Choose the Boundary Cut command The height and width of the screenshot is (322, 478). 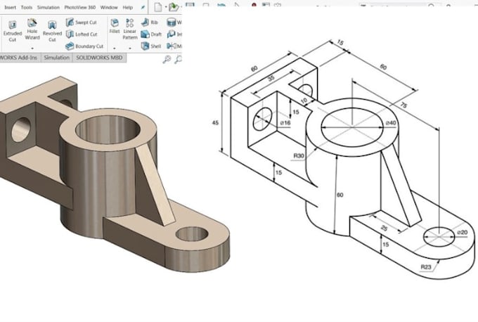point(84,46)
